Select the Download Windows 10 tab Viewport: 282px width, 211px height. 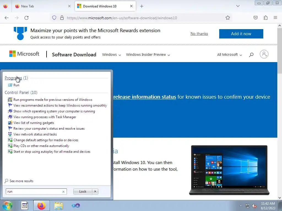click(x=105, y=6)
